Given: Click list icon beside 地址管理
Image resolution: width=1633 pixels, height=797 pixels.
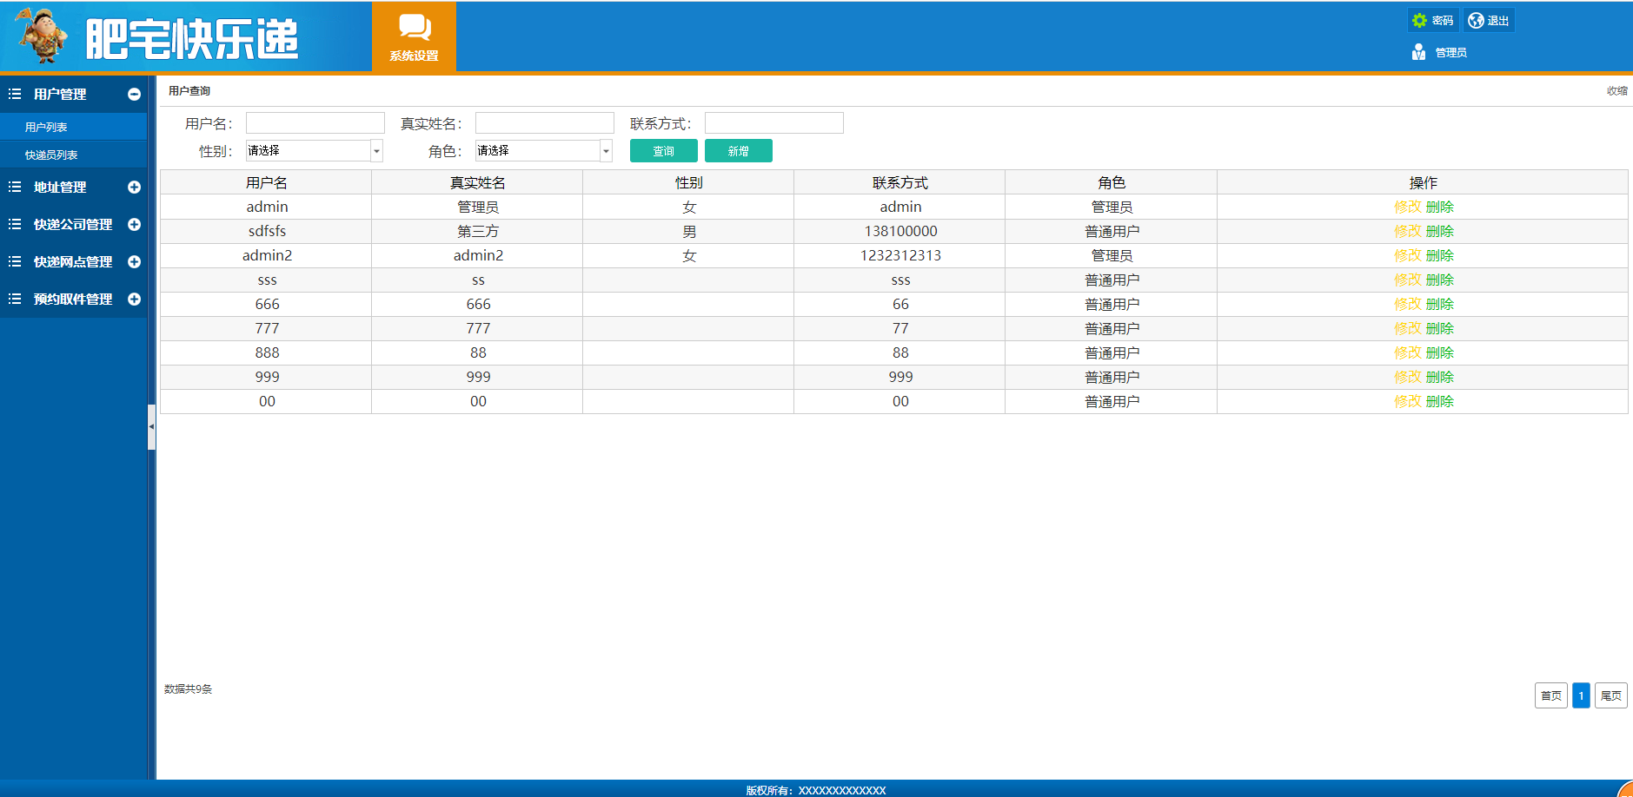Looking at the screenshot, I should click(x=15, y=187).
